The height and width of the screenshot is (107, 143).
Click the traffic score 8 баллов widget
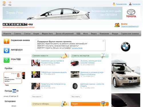pyautogui.click(x=13, y=78)
